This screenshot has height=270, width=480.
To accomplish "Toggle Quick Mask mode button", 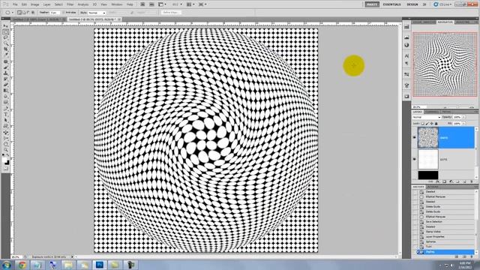I will (x=6, y=168).
